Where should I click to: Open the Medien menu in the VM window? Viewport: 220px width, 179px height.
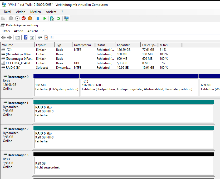pyautogui.click(x=36, y=12)
